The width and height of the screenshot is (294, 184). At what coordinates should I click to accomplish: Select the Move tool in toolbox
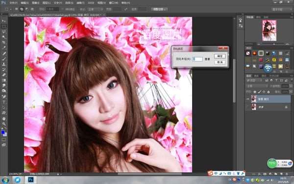[x=4, y=21]
